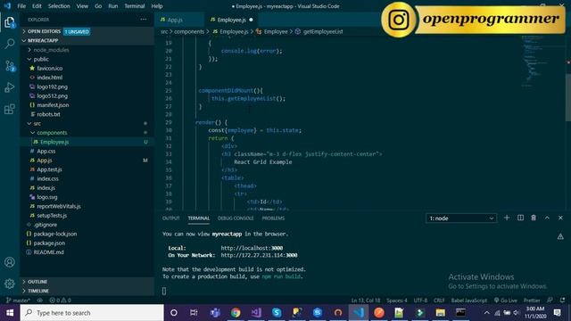Open the Search view in activity bar

10,44
